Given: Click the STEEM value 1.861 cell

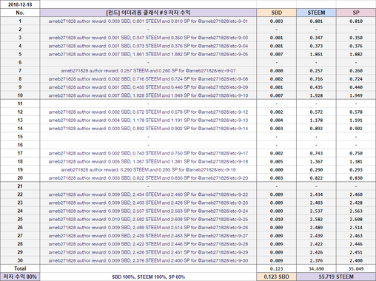Looking at the screenshot, I should tap(316, 54).
